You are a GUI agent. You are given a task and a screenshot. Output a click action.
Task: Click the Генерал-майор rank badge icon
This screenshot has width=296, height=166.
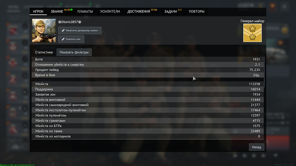tap(252, 33)
